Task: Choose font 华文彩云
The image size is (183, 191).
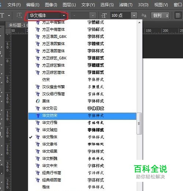Action: coord(82,108)
